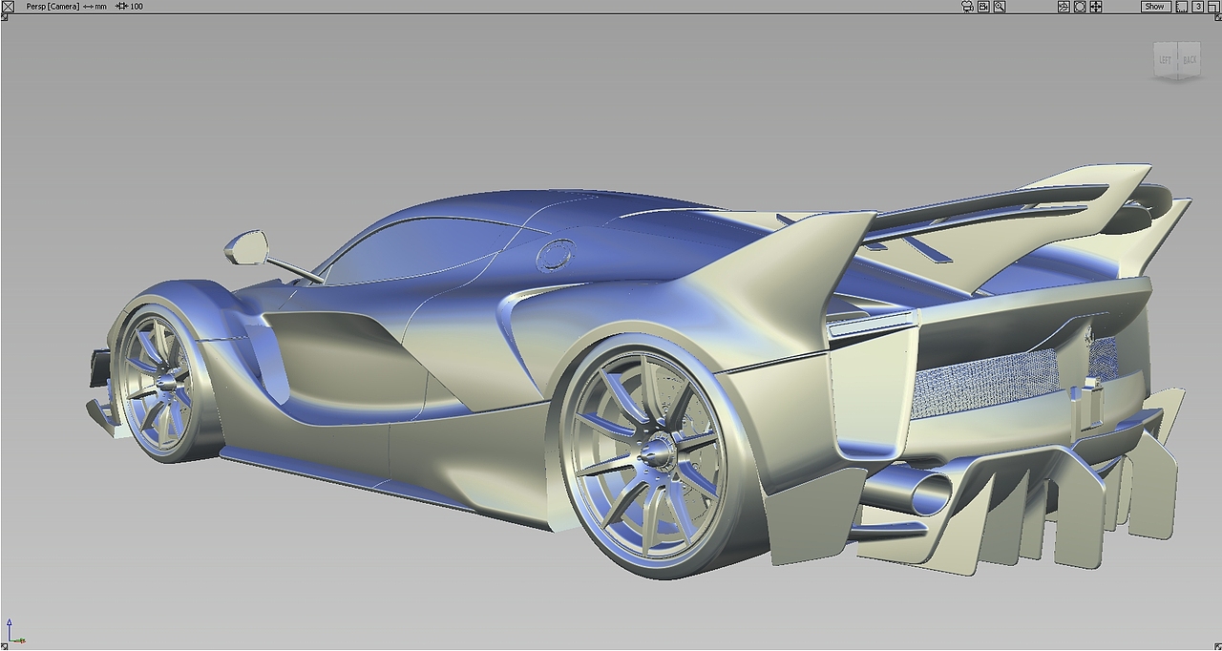Open the Show menu
The height and width of the screenshot is (651, 1222).
1154,6
